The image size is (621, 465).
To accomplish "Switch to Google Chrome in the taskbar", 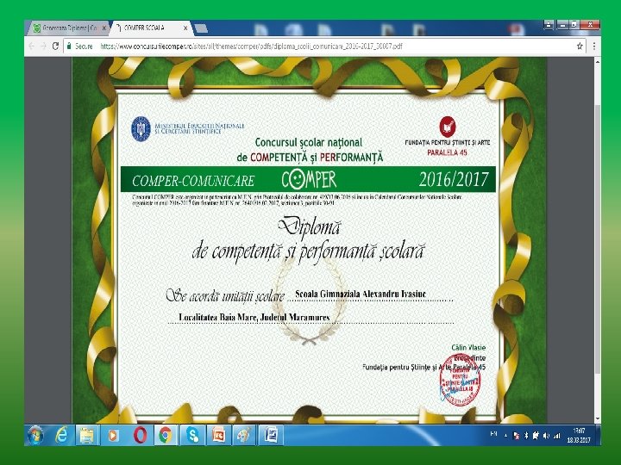I will pyautogui.click(x=166, y=436).
